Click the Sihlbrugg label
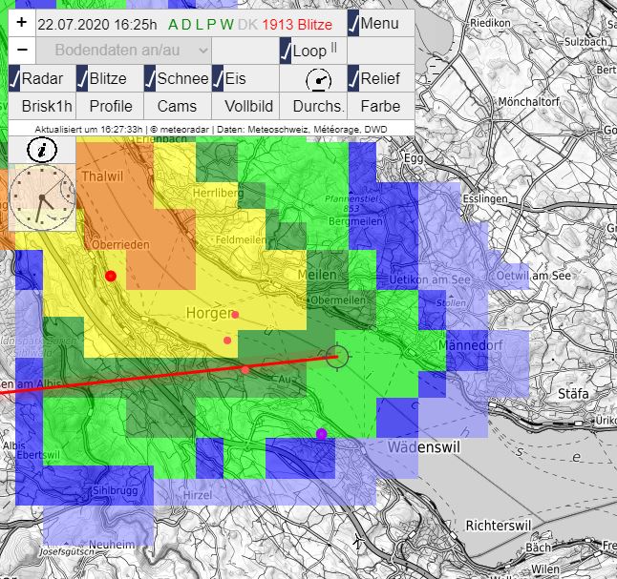Screen dimensions: 617x579 116,490
